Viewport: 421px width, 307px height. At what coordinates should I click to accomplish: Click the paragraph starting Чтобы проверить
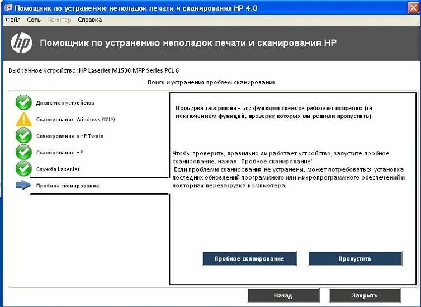288,169
